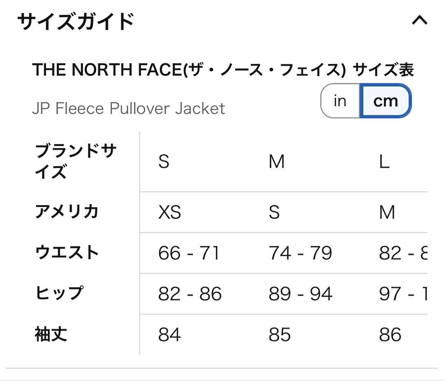
Task: Switch the size units to inches
Action: pos(340,101)
